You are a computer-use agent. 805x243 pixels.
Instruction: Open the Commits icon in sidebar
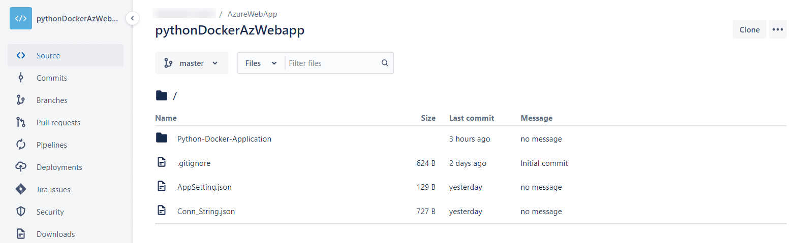click(21, 78)
